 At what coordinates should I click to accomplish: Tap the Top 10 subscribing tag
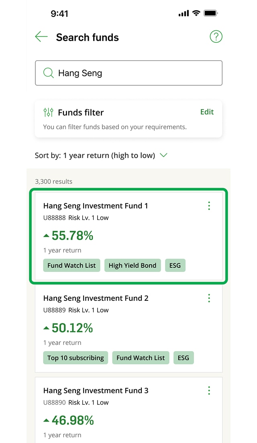tap(75, 358)
